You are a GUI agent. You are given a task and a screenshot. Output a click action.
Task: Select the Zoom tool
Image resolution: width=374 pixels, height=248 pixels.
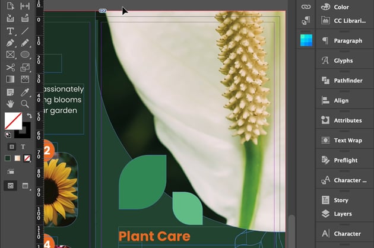tap(25, 104)
